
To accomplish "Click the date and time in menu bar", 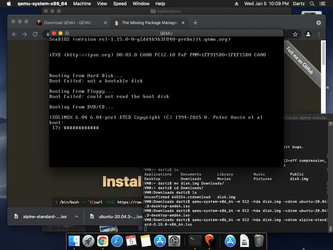I will tap(267, 4).
